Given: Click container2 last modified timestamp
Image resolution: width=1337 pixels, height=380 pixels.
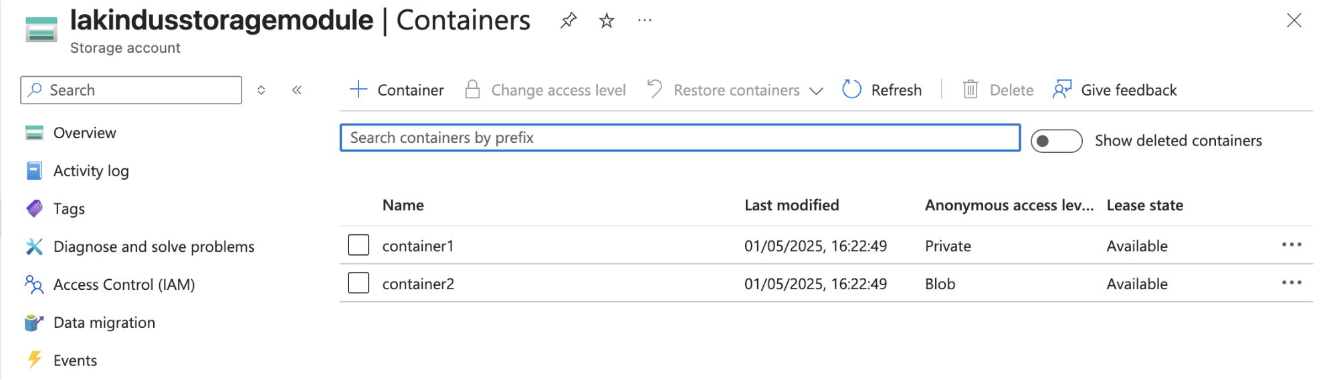Looking at the screenshot, I should (x=815, y=284).
